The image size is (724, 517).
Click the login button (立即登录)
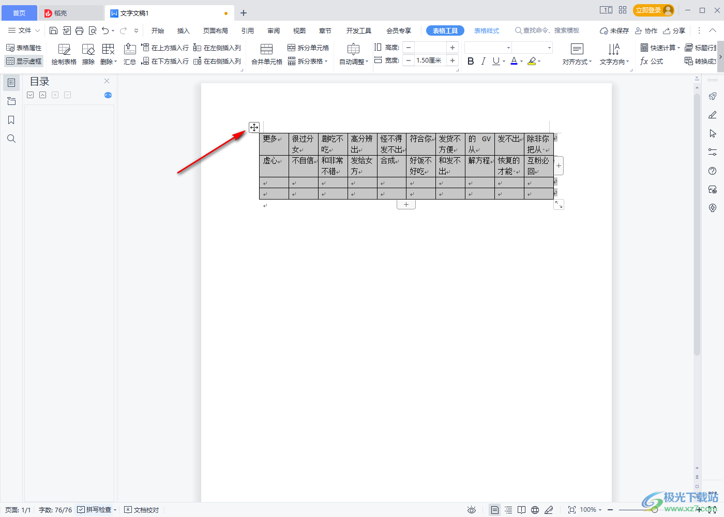(x=654, y=10)
